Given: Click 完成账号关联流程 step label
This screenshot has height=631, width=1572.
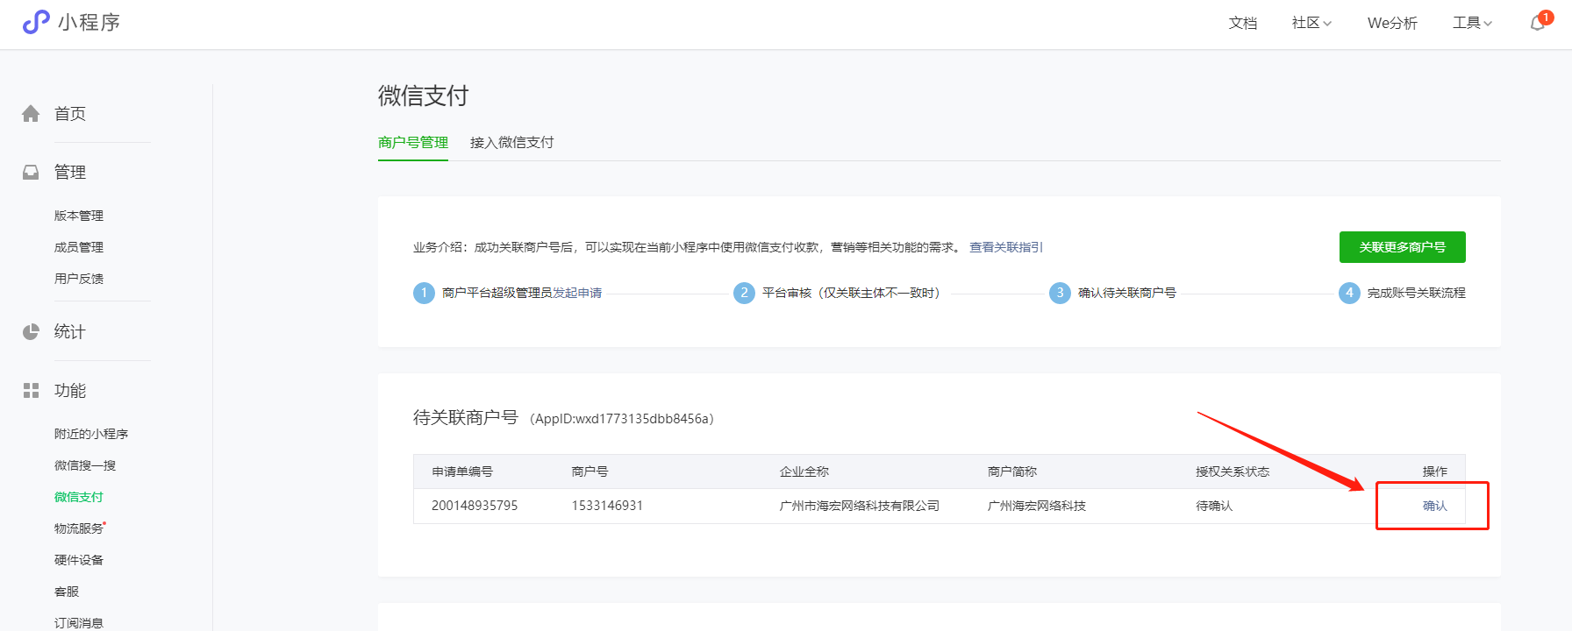Looking at the screenshot, I should (1417, 293).
